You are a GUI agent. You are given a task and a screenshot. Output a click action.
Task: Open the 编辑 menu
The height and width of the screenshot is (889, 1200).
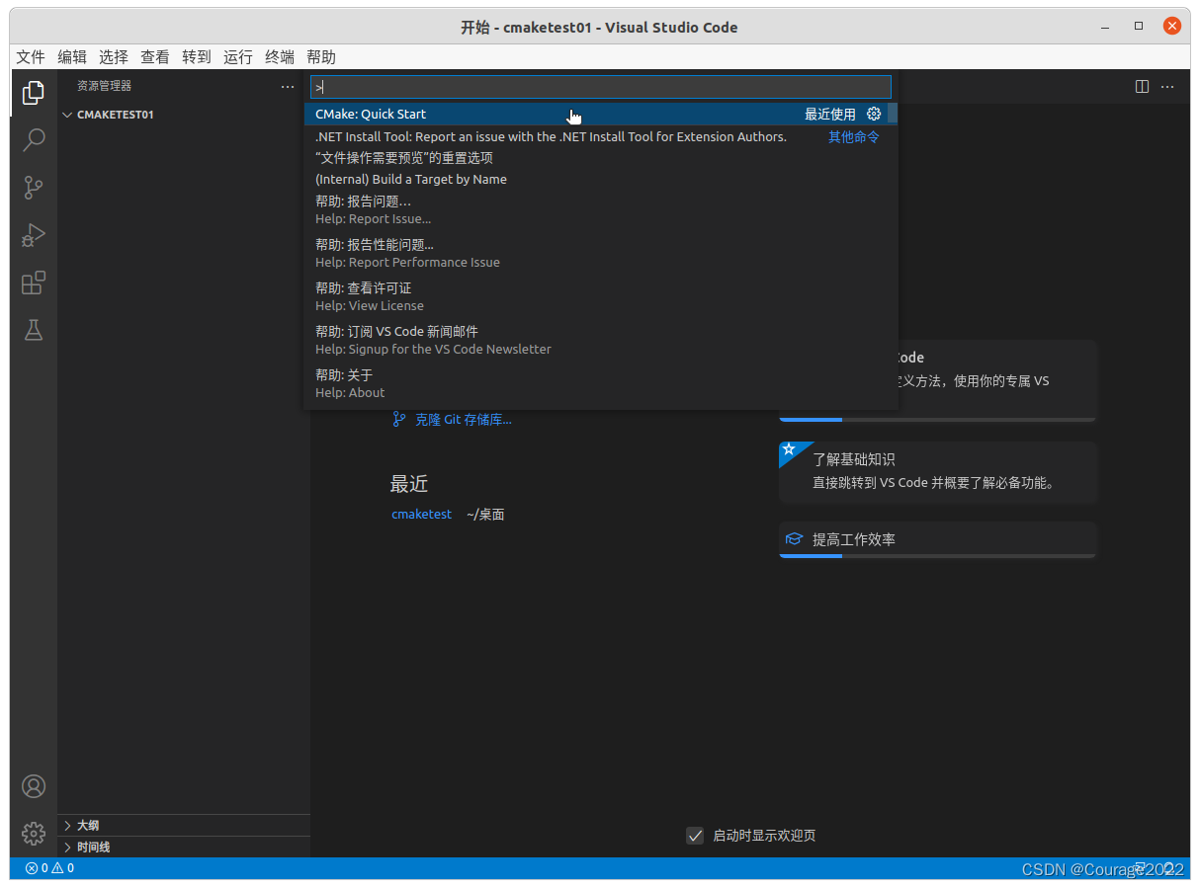tap(72, 57)
